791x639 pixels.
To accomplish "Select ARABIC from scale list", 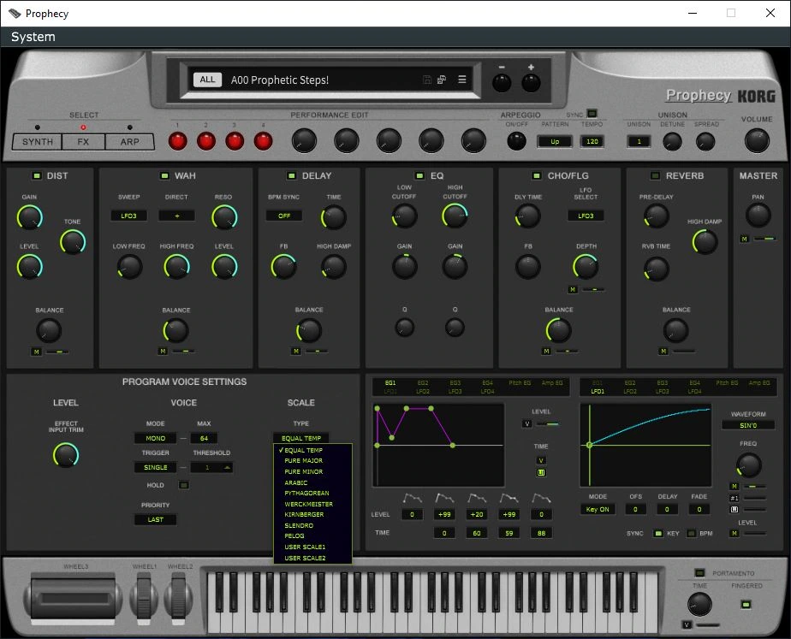I will coord(312,482).
